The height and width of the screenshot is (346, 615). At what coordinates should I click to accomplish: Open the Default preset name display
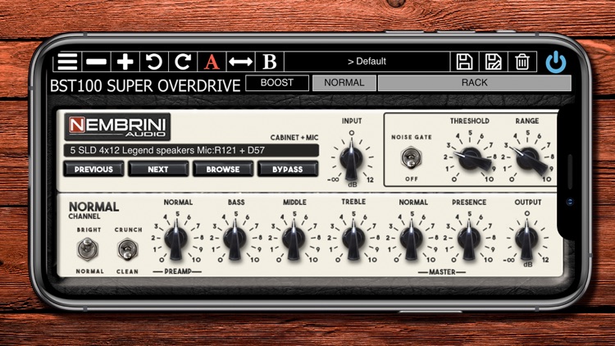367,61
